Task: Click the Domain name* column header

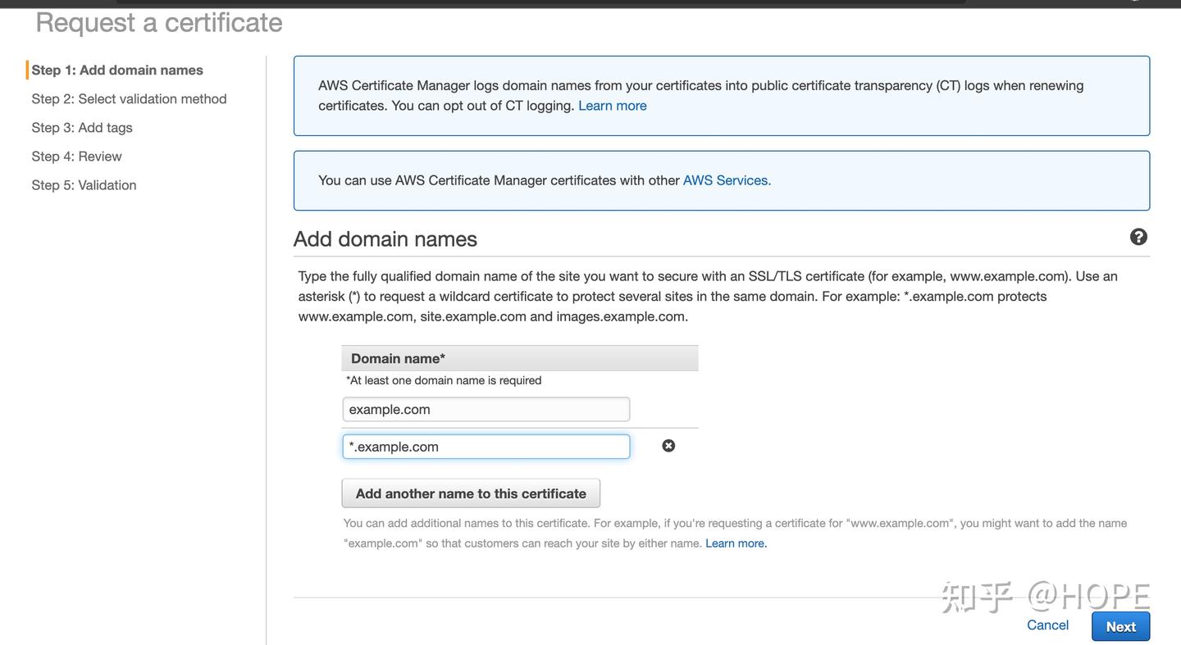Action: pyautogui.click(x=399, y=359)
